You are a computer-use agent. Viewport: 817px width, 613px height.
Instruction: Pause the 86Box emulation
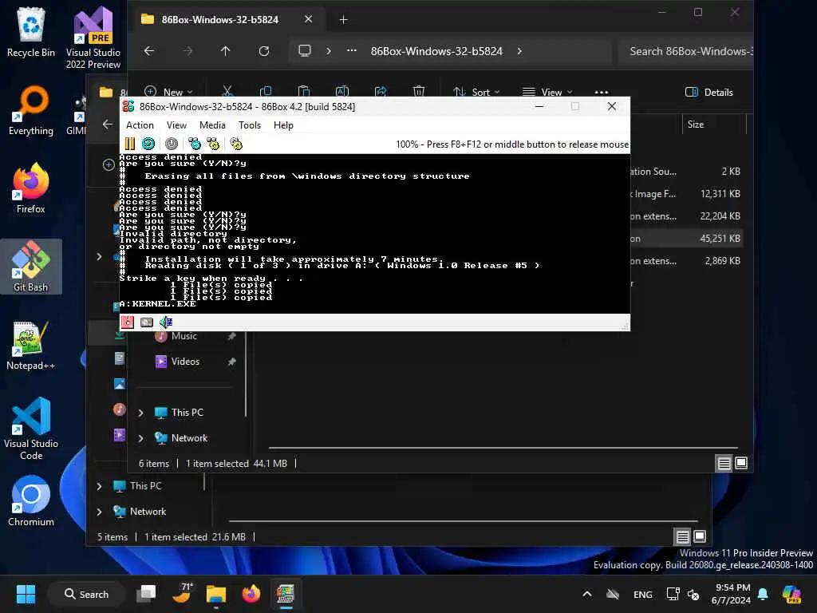click(130, 144)
